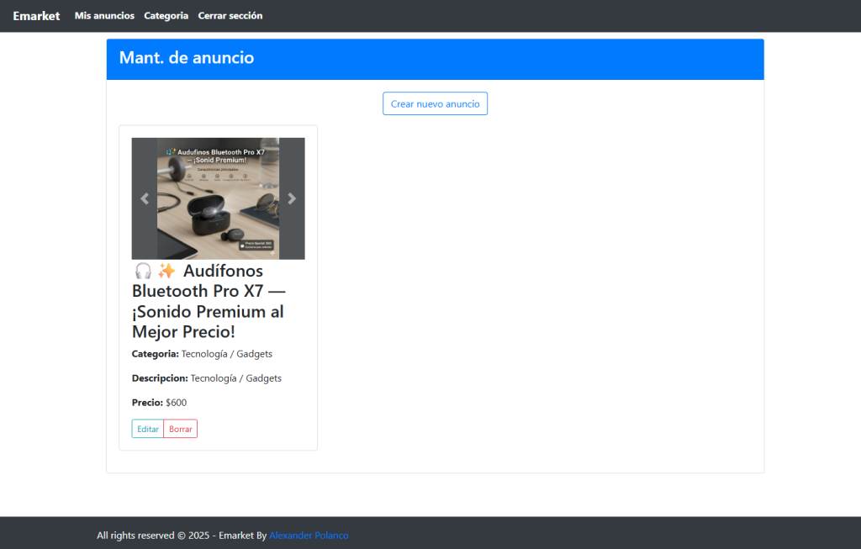Advance to the next carousel image
The height and width of the screenshot is (549, 861).
click(x=292, y=198)
